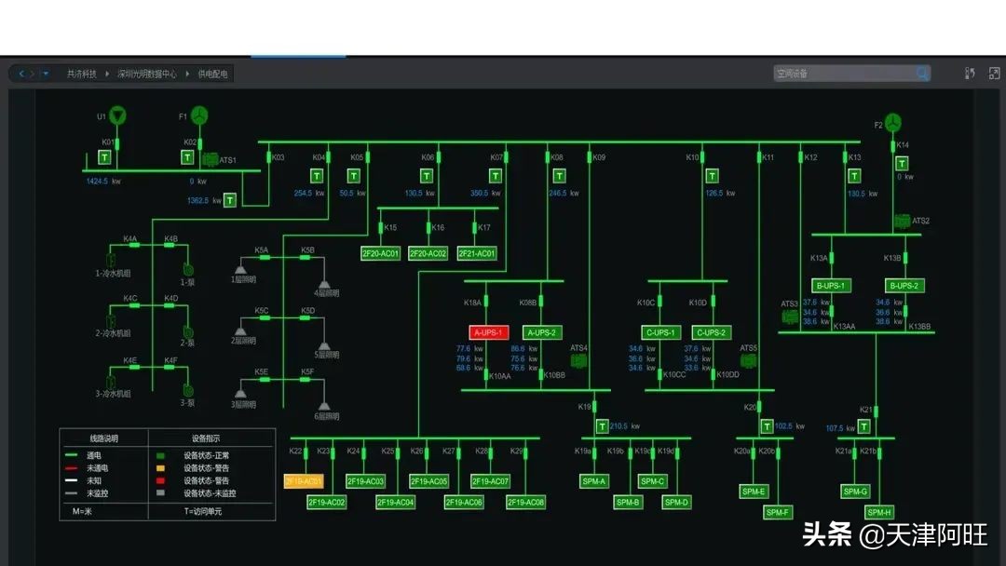1006x566 pixels.
Task: Click the ATS2 transfer switch icon
Action: pos(902,222)
